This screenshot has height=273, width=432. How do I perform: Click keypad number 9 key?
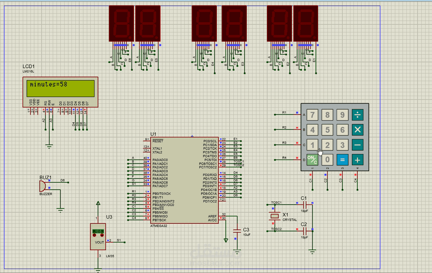[x=342, y=115]
